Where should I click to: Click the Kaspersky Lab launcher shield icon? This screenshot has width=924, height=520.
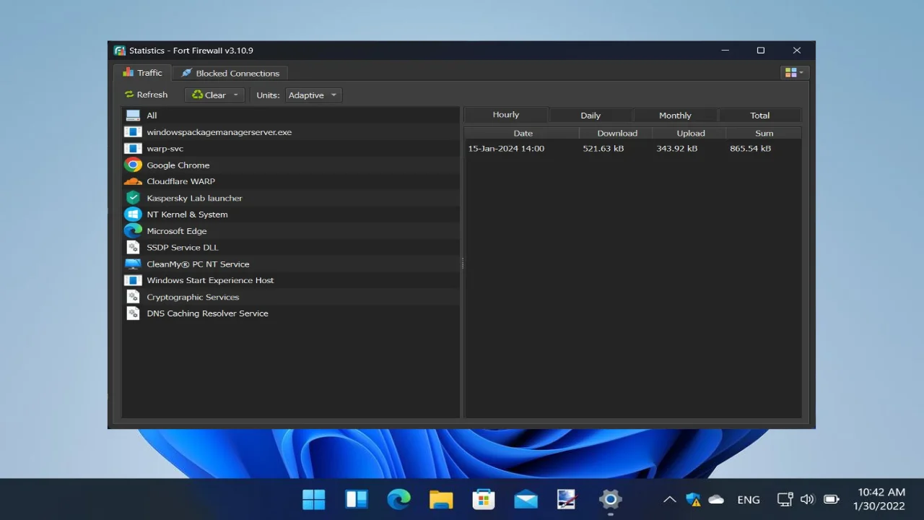click(x=133, y=198)
